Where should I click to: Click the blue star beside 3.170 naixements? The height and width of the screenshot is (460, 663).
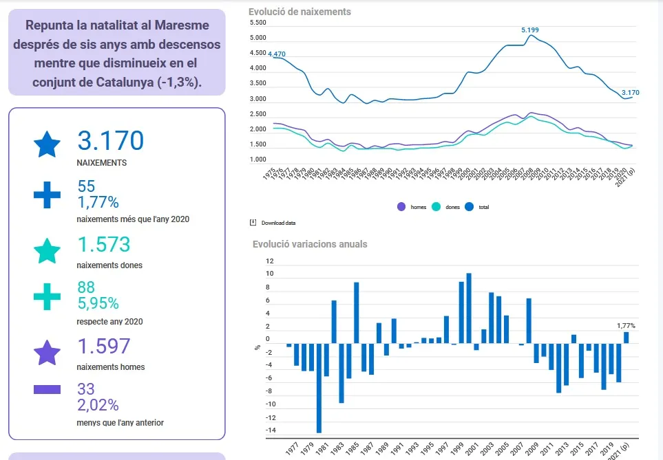47,144
